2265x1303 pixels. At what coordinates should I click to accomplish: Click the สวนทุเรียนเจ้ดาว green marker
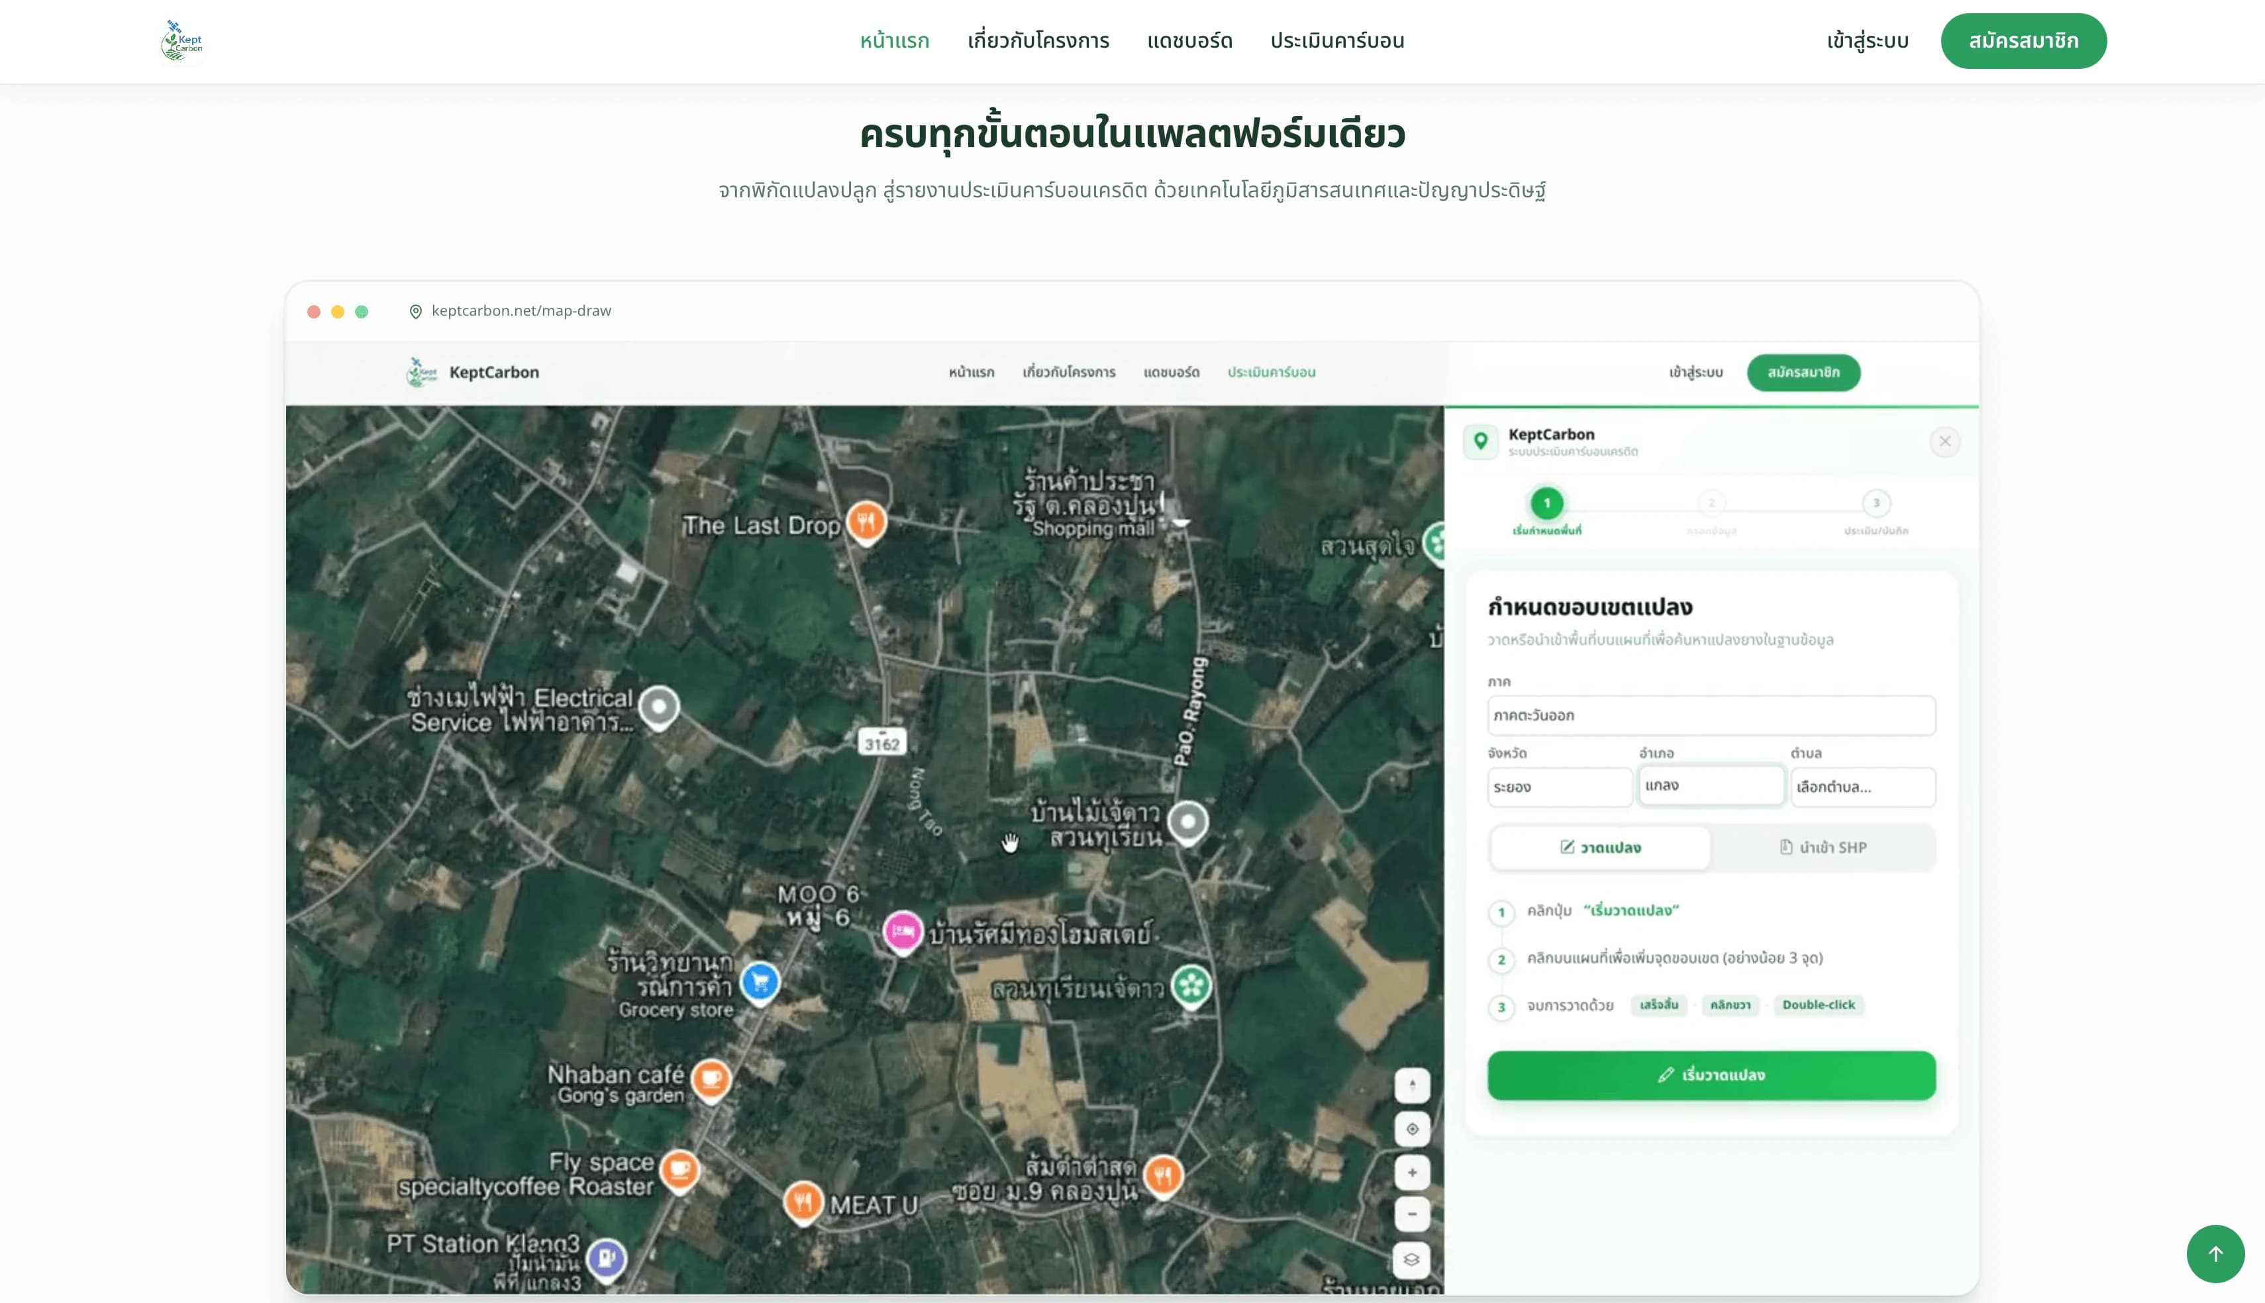click(1191, 985)
